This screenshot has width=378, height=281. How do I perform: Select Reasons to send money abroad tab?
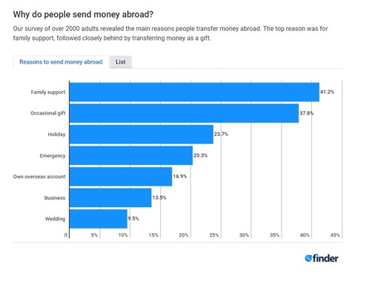[x=61, y=62]
